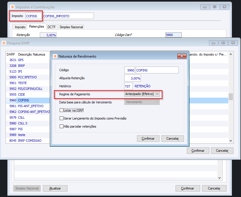Select the 8045 IRRF COMISSAO row
241x197 pixels.
point(28,141)
